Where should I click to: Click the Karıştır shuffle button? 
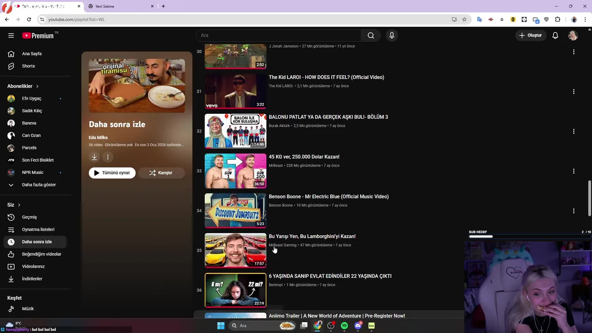pos(161,173)
